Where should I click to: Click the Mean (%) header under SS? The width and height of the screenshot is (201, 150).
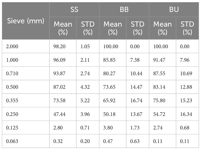[x=63, y=28]
